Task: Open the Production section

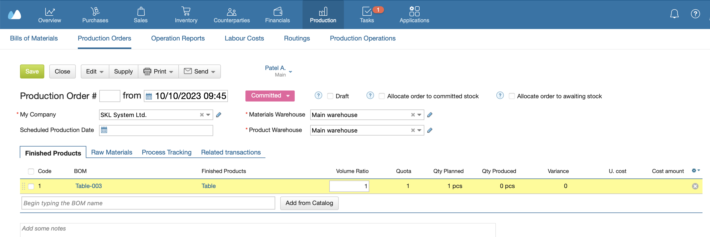Action: [323, 14]
